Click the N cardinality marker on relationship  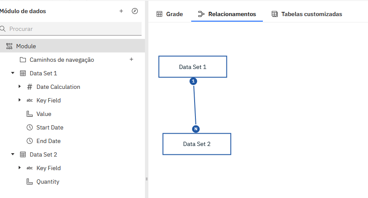pyautogui.click(x=195, y=129)
